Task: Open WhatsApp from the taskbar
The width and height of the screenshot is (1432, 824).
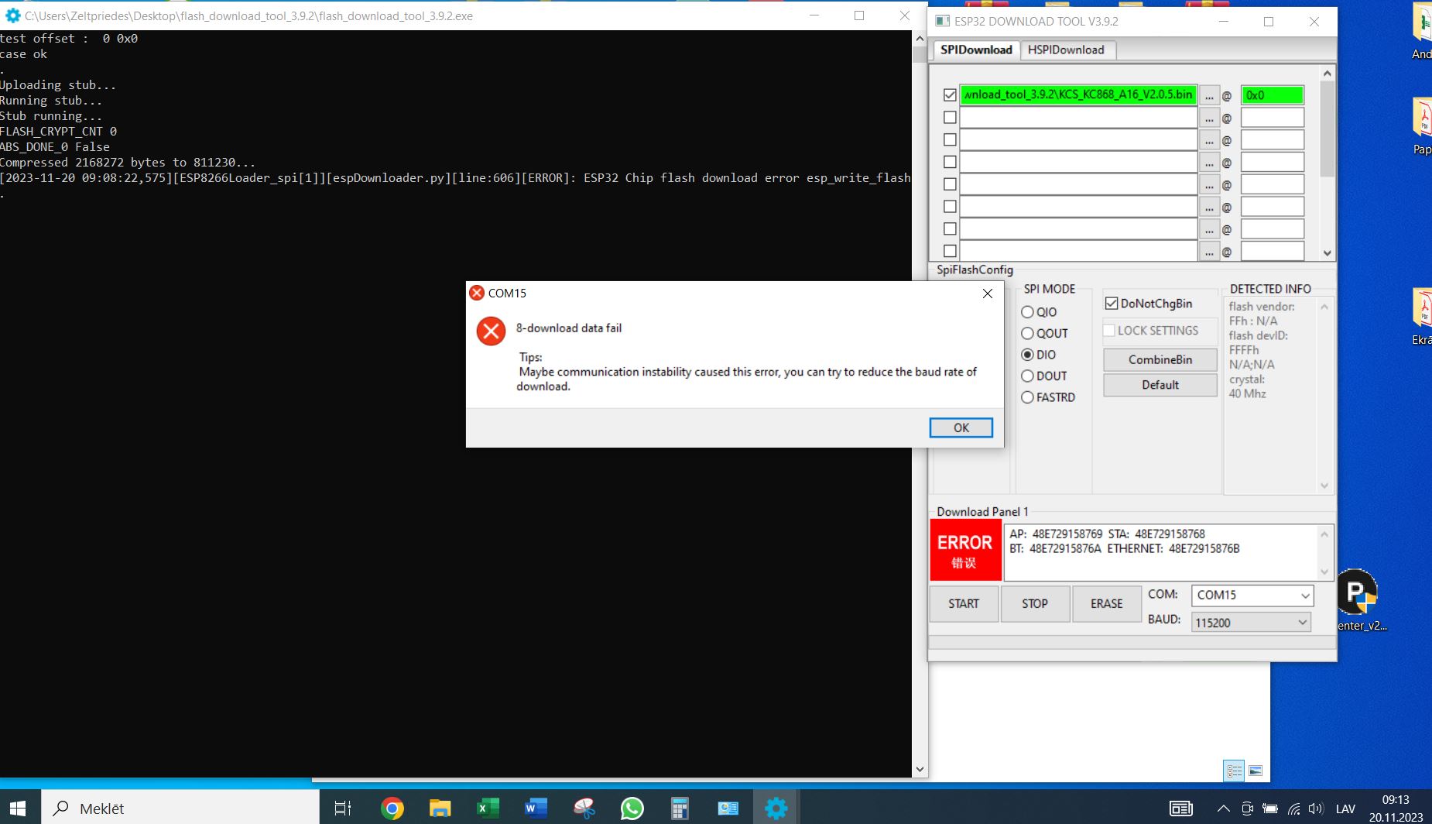Action: [632, 809]
